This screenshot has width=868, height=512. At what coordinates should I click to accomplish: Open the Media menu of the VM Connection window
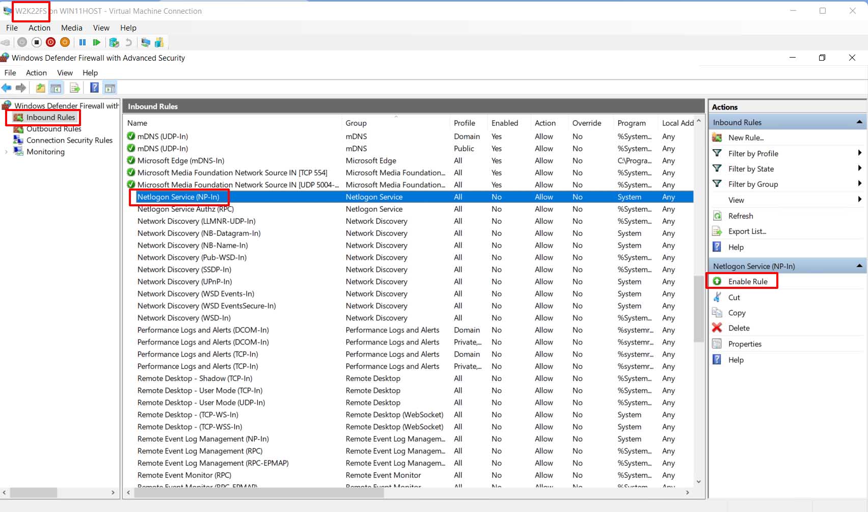(x=72, y=28)
